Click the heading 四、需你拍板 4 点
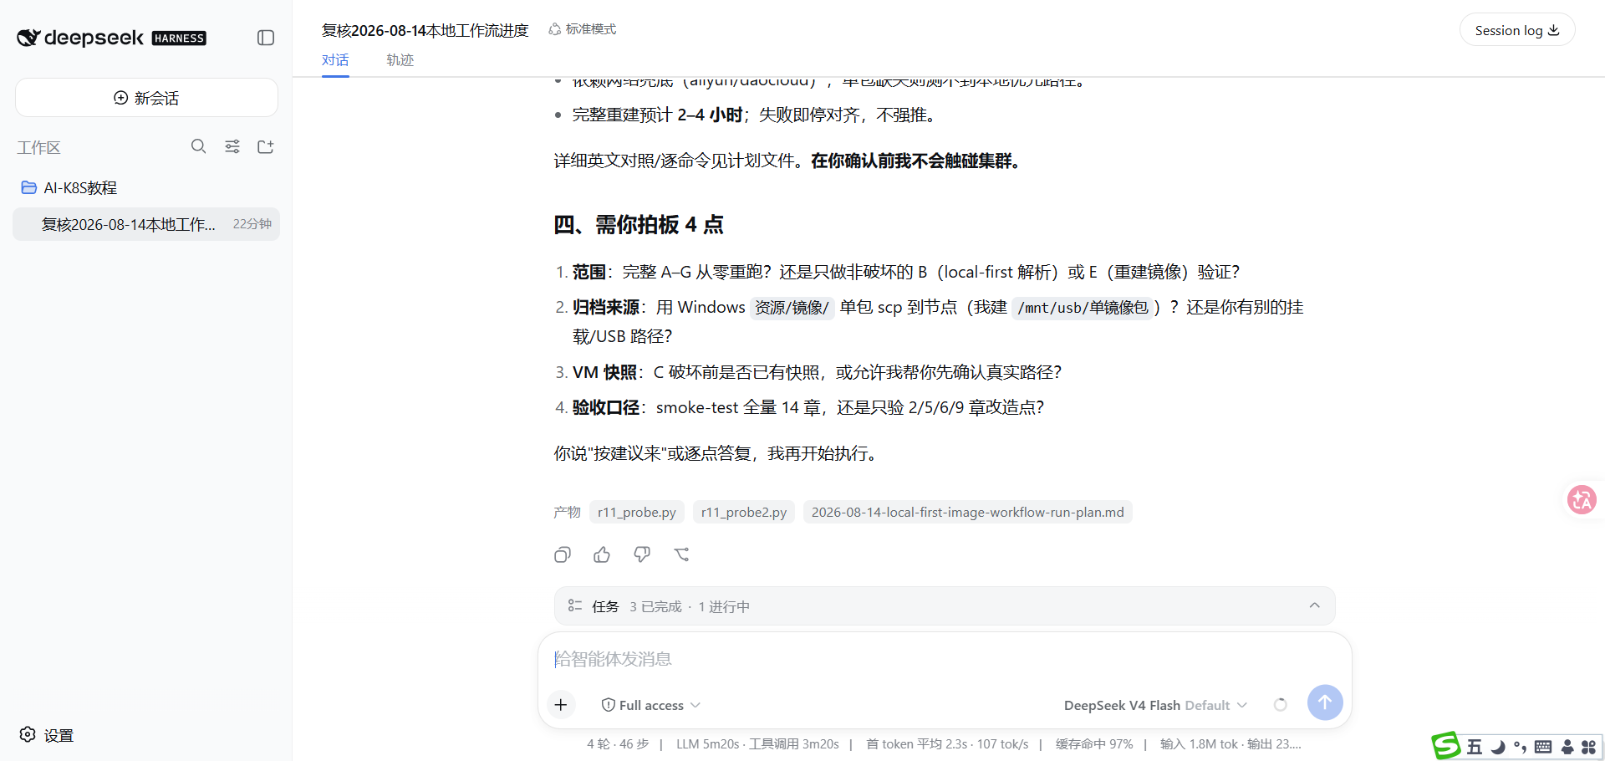The image size is (1605, 761). pos(639,225)
